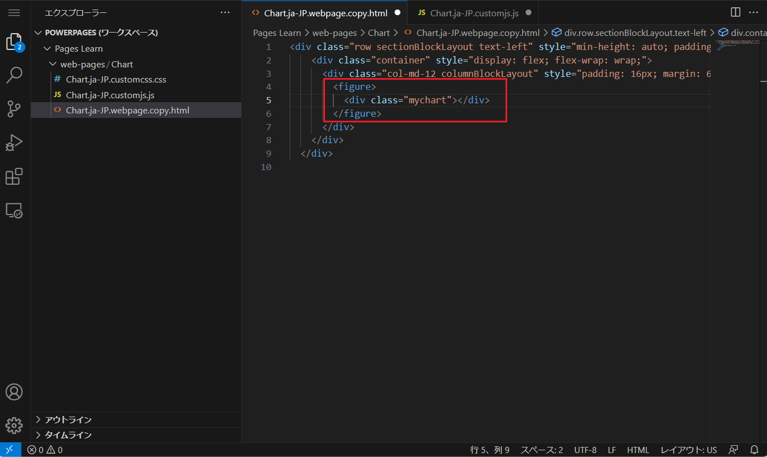Click Chart breadcrumb
The height and width of the screenshot is (457, 767).
(x=379, y=33)
